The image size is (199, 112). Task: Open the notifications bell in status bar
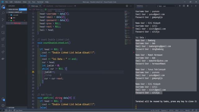[x=196, y=110]
